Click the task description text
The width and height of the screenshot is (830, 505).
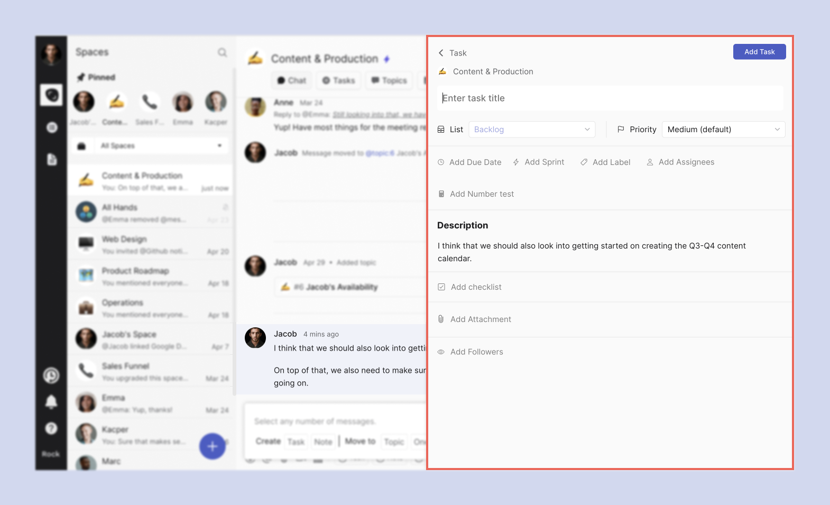[591, 252]
